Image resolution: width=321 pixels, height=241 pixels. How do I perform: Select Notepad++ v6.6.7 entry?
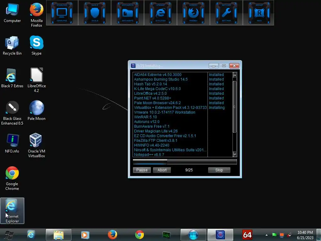point(149,155)
